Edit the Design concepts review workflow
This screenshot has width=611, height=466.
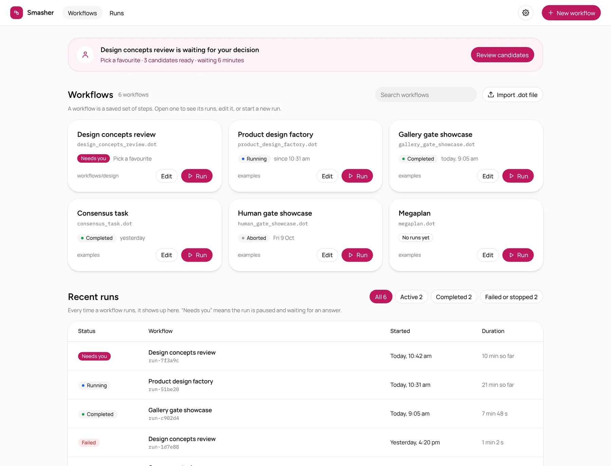tap(166, 176)
